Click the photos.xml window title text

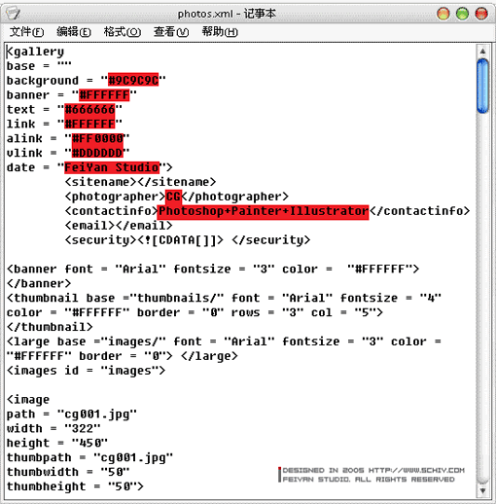coord(227,14)
